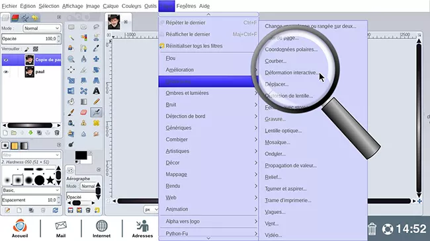Create a new layer in the layers panel

coord(5,133)
